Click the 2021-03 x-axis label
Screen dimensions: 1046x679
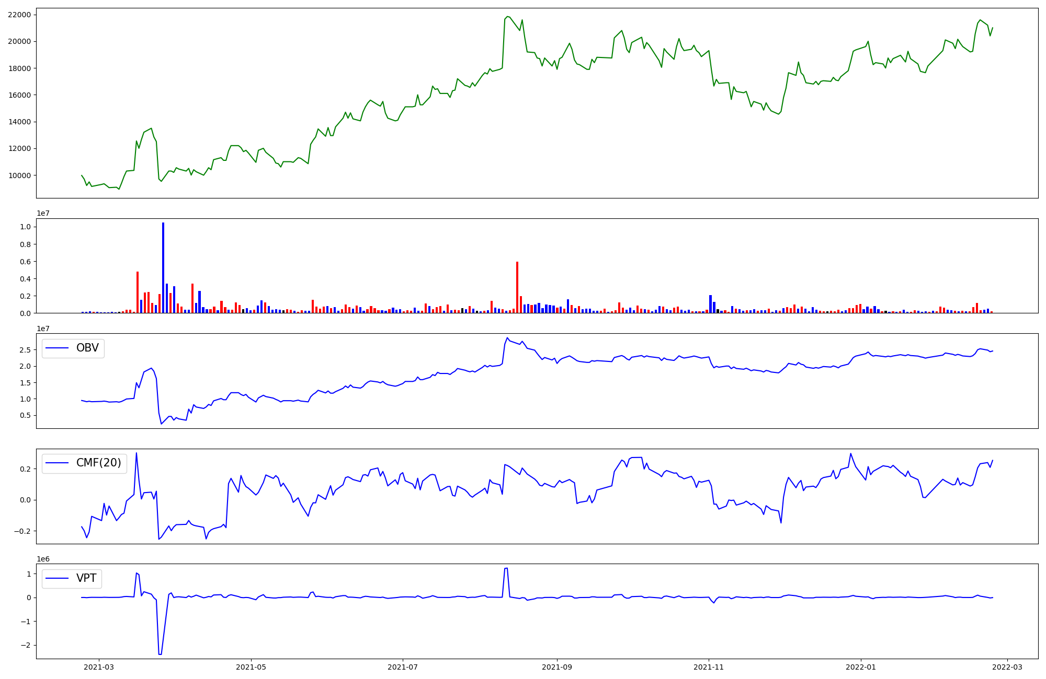coord(98,667)
